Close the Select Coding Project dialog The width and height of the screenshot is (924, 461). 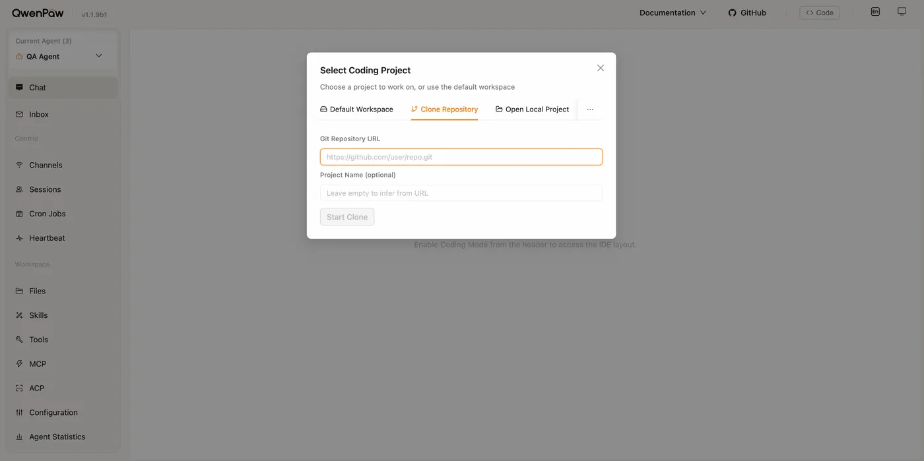click(x=601, y=68)
